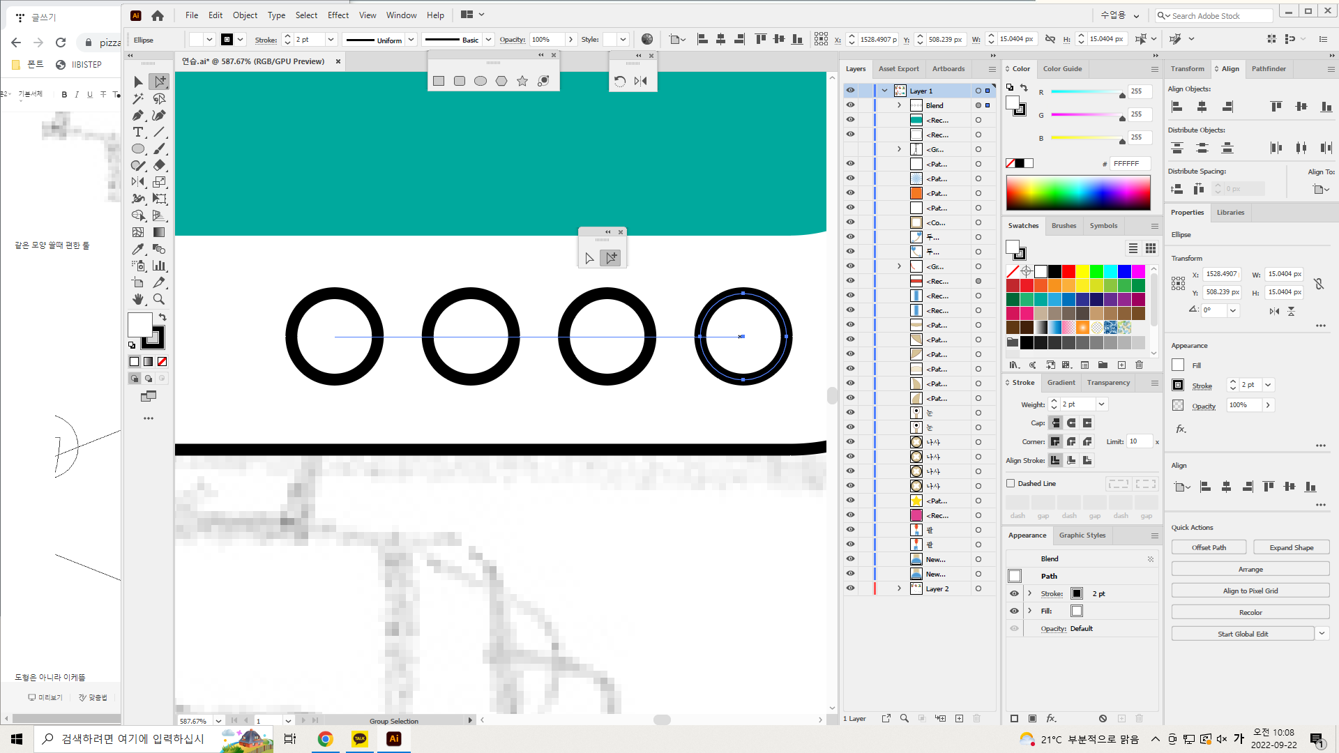The image size is (1339, 753).
Task: Set None color mode below fill box
Action: click(x=162, y=361)
